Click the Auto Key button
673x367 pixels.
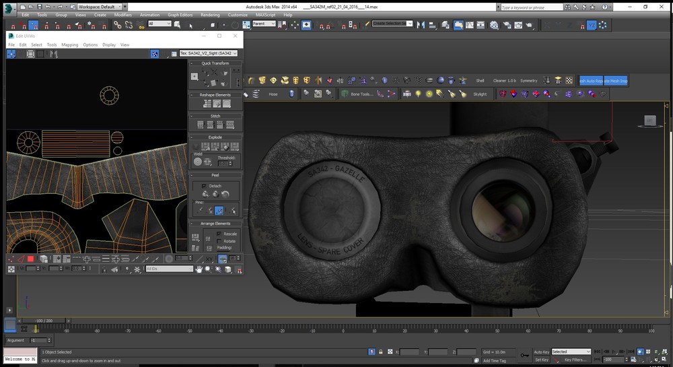[541, 352]
